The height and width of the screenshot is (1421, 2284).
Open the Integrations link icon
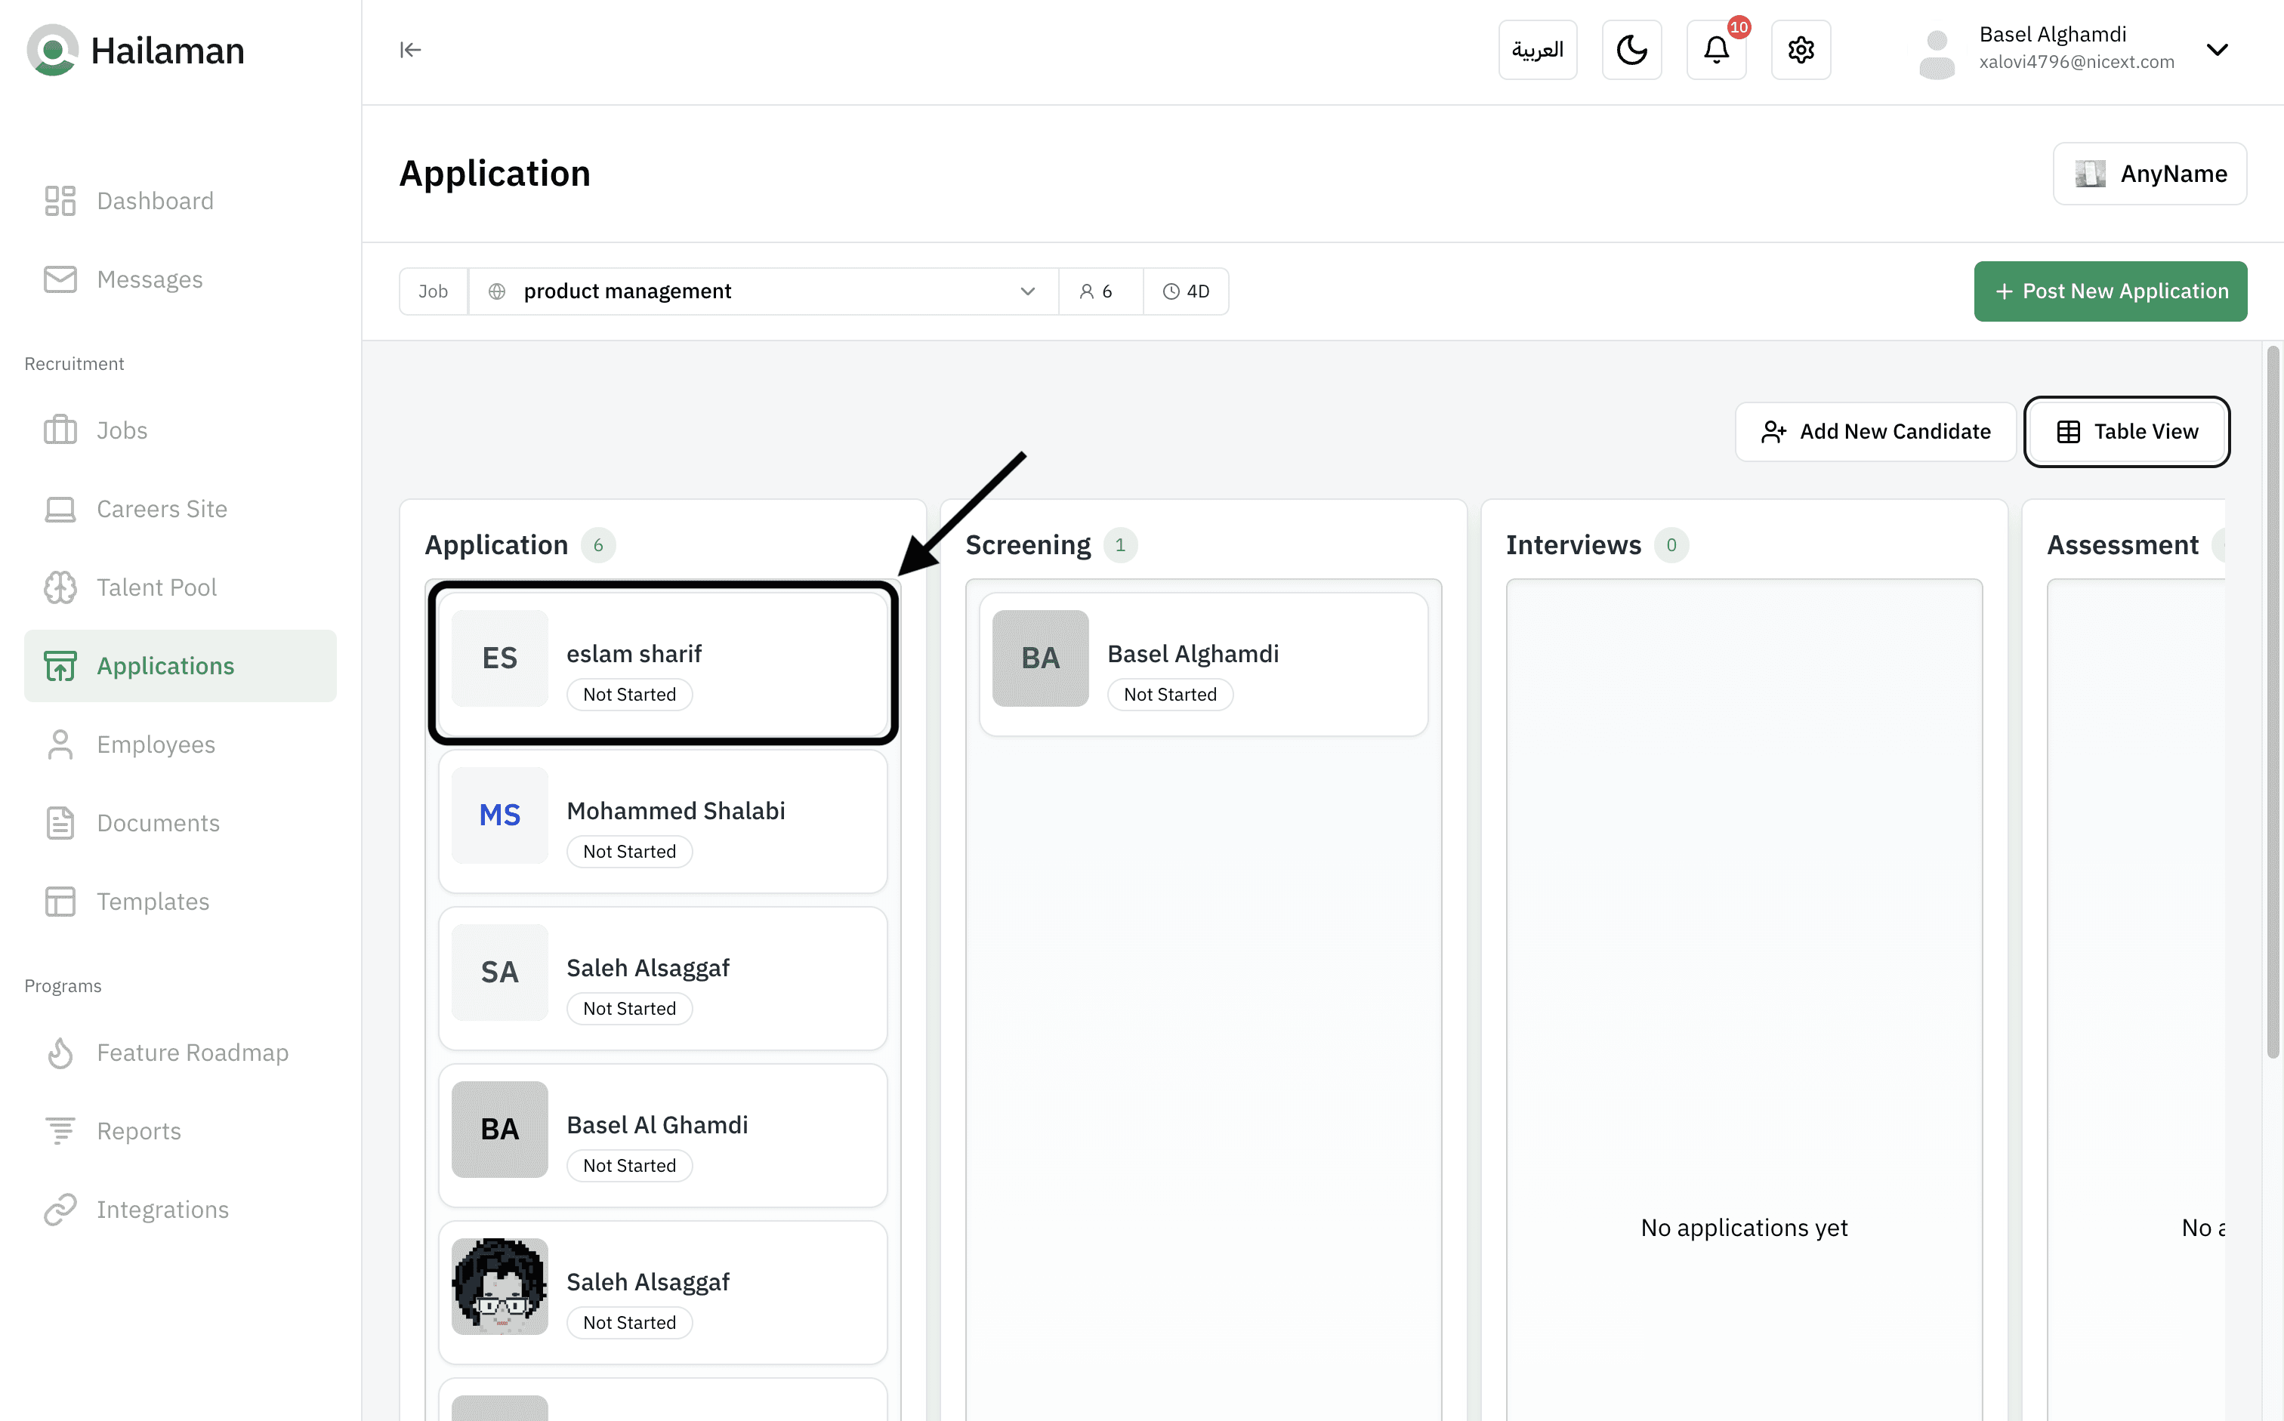tap(60, 1210)
